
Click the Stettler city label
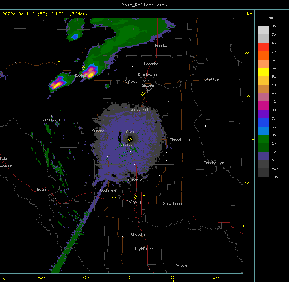(x=213, y=79)
